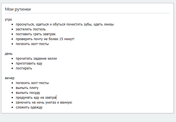Viewport: 176px width, 122px height.
Task: Click the bullet before 'постирать'
Action: coord(12,68)
